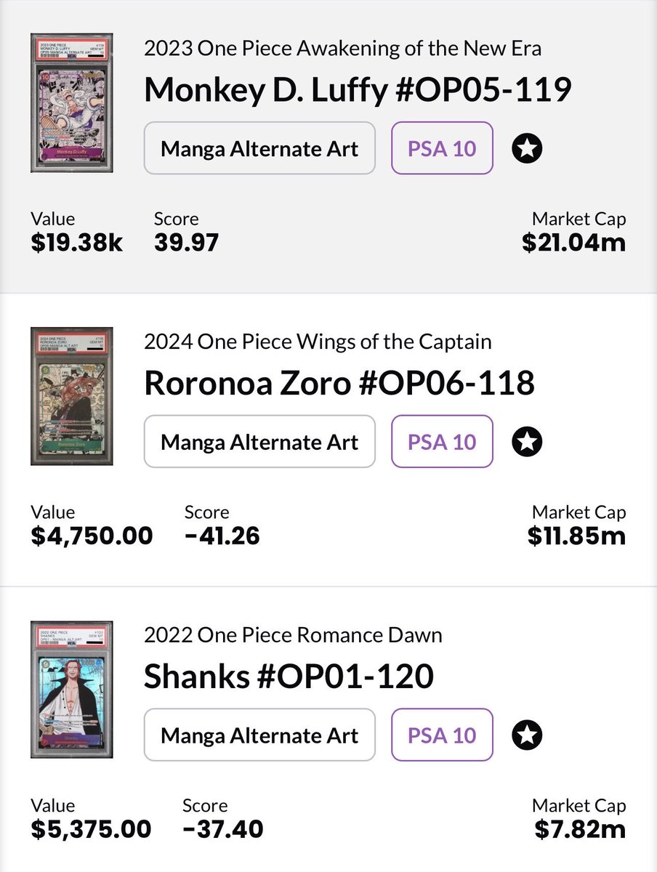Favorite the Roronoa Zoro card star icon
The width and height of the screenshot is (657, 872).
click(527, 442)
